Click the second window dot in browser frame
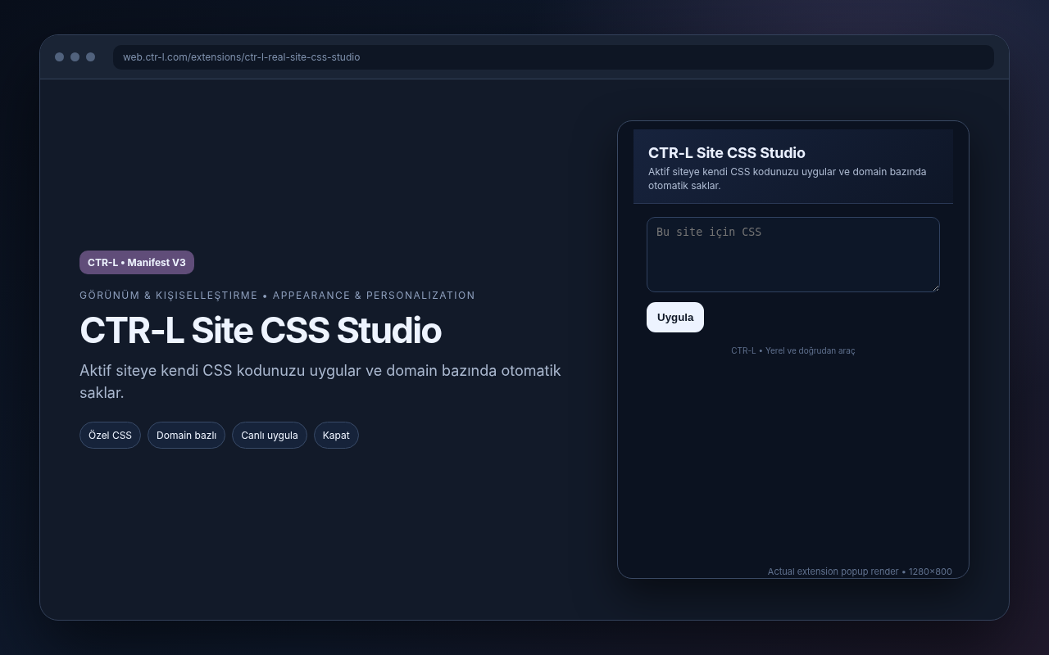 [75, 57]
